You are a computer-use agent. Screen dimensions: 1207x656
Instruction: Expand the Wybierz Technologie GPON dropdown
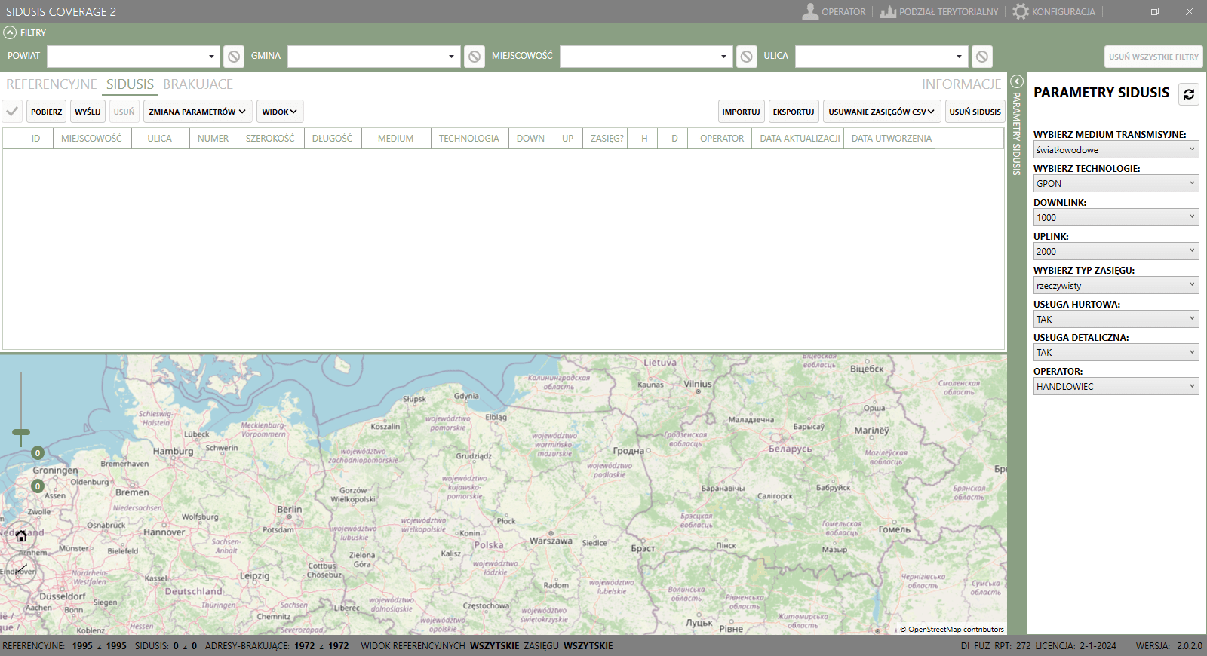coord(1116,183)
